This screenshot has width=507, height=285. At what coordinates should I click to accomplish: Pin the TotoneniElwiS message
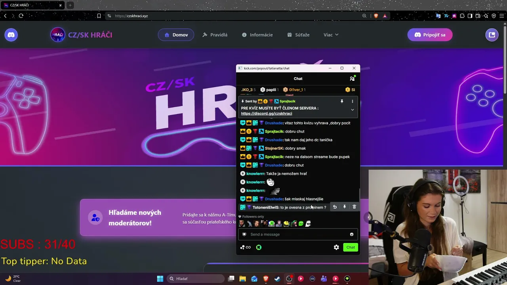click(x=345, y=207)
